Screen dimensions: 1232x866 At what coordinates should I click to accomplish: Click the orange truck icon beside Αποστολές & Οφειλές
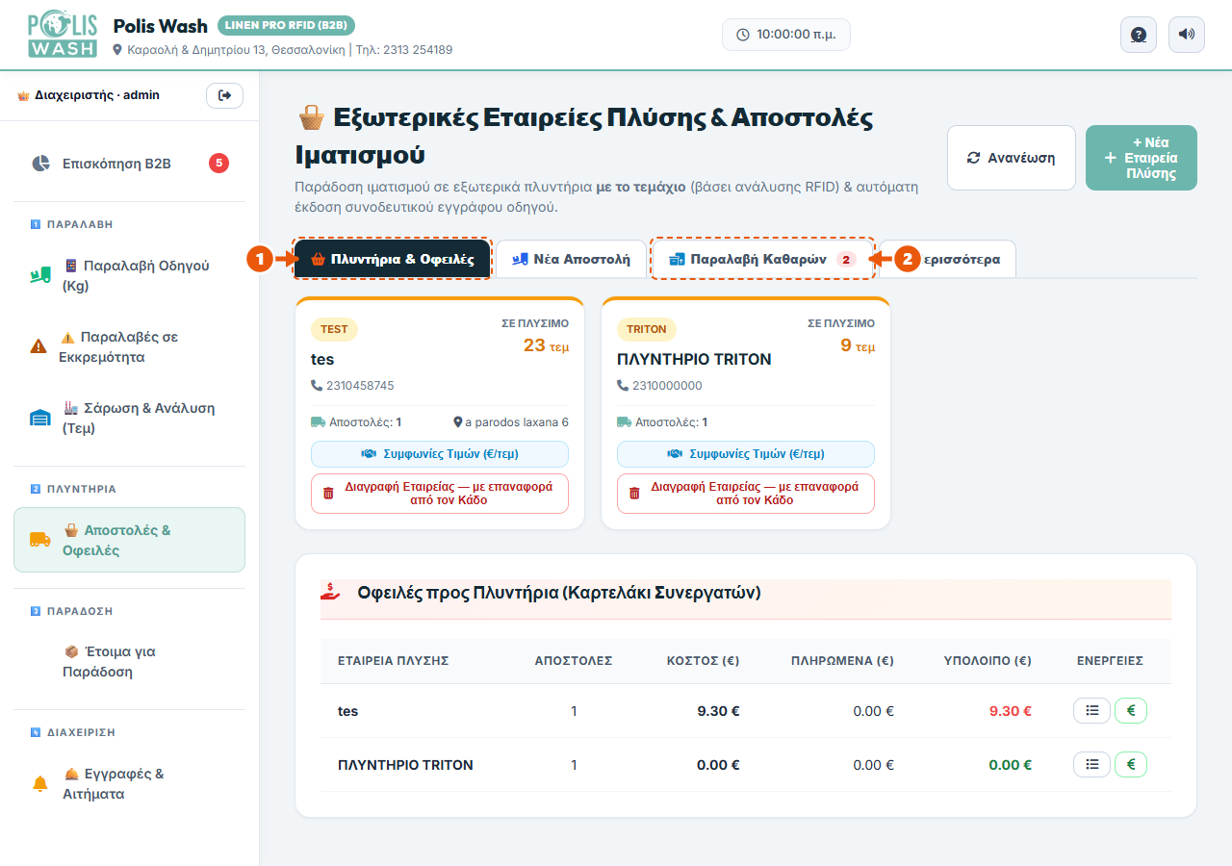coord(39,540)
